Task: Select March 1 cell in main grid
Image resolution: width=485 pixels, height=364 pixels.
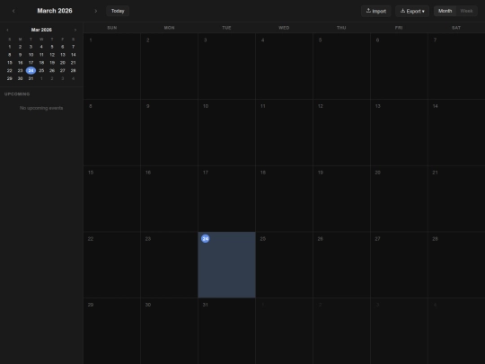Action: point(112,67)
